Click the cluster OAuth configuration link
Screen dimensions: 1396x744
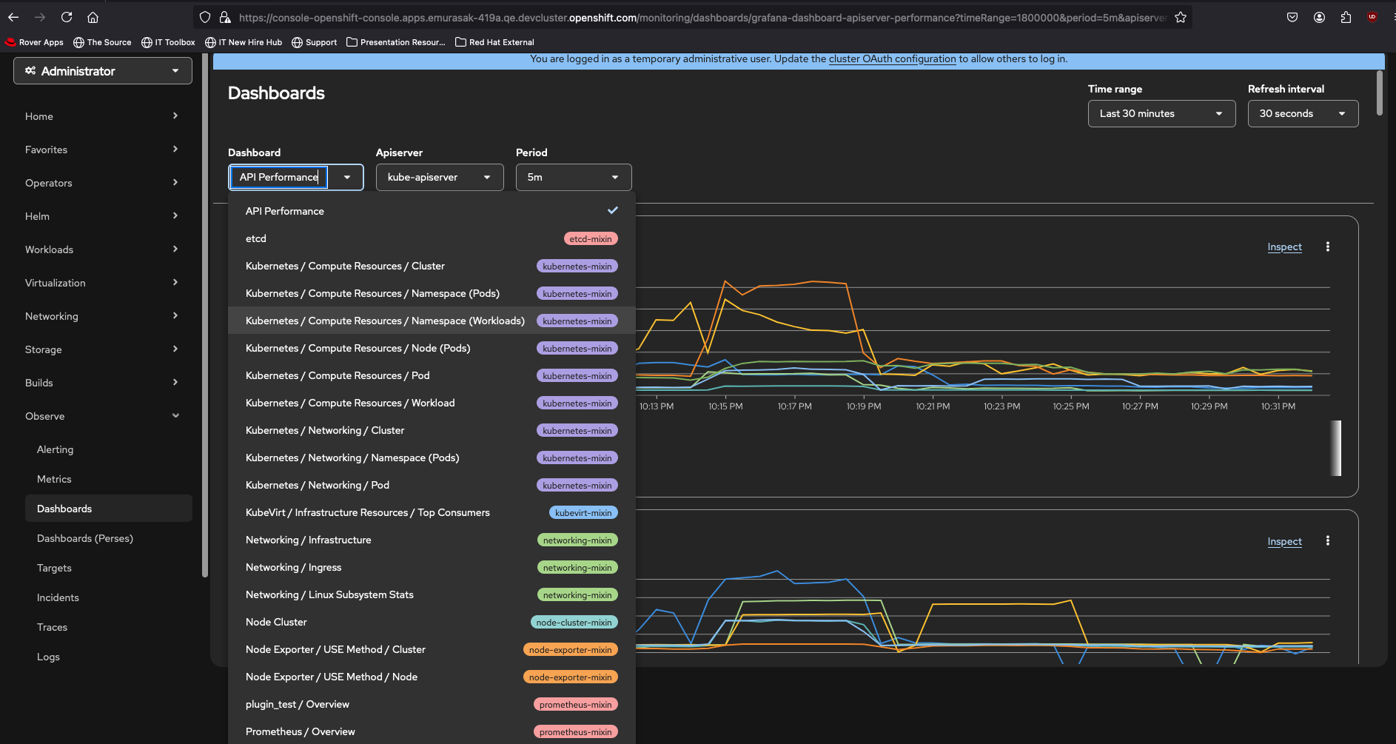point(892,59)
